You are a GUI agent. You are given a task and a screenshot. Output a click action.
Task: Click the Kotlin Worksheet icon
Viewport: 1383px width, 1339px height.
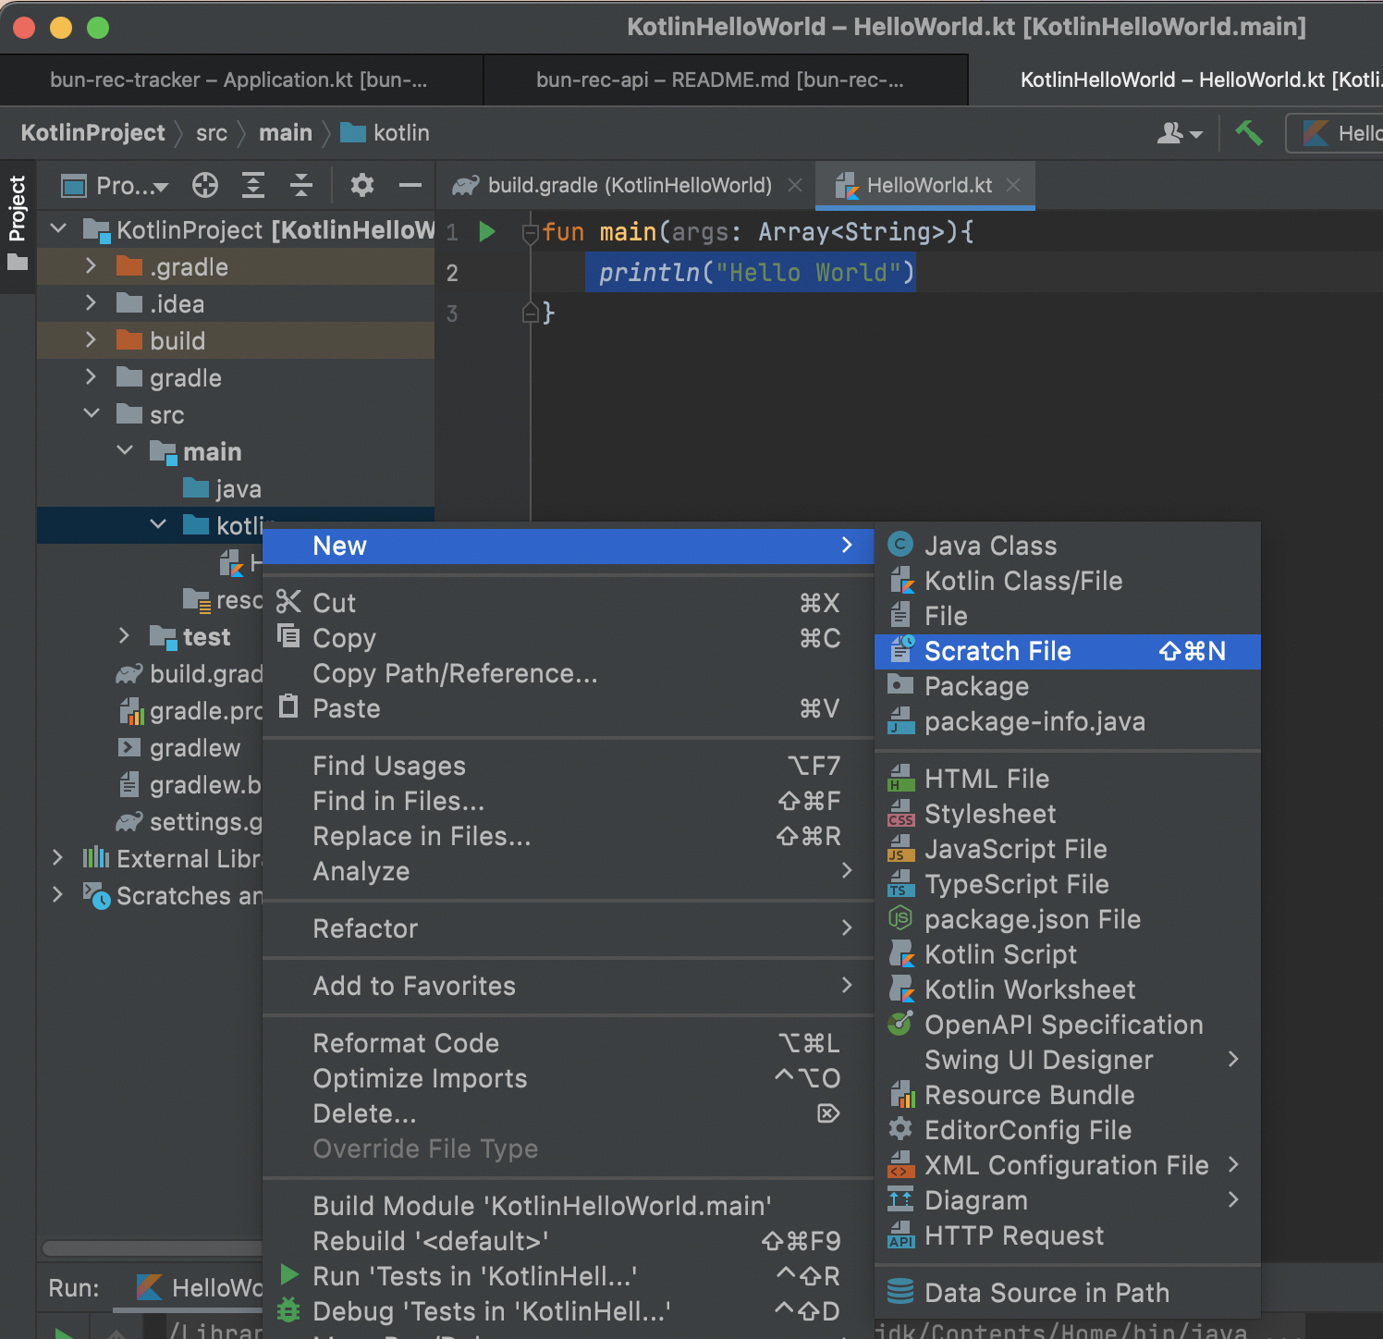point(900,989)
